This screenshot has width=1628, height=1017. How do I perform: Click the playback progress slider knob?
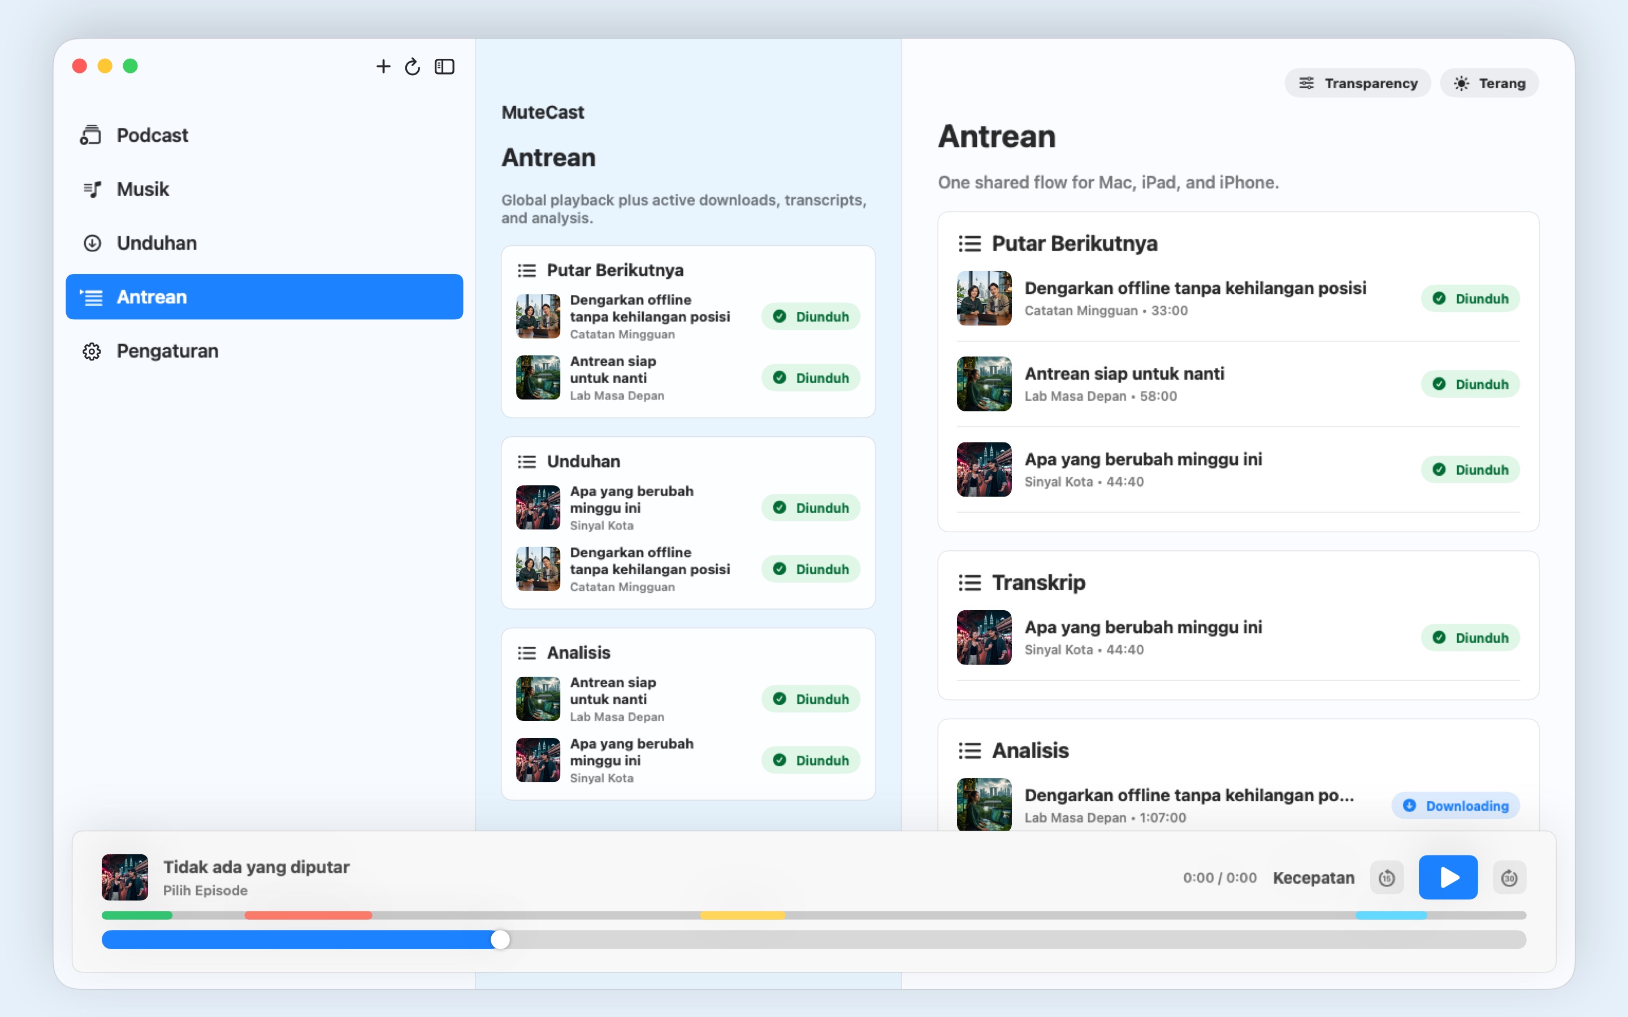(x=500, y=940)
